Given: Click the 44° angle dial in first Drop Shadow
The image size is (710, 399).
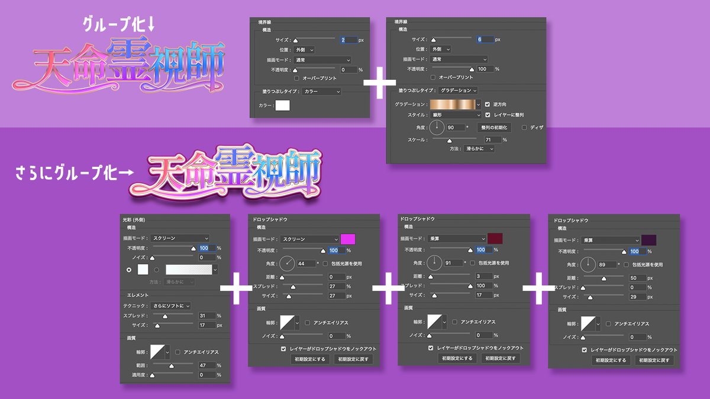Looking at the screenshot, I should click(286, 262).
